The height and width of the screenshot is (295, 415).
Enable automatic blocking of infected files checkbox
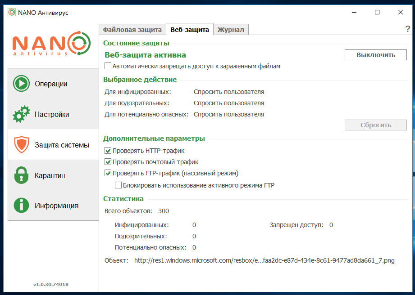click(x=108, y=66)
